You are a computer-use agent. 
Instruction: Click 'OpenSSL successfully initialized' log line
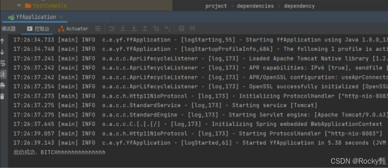pos(200,87)
